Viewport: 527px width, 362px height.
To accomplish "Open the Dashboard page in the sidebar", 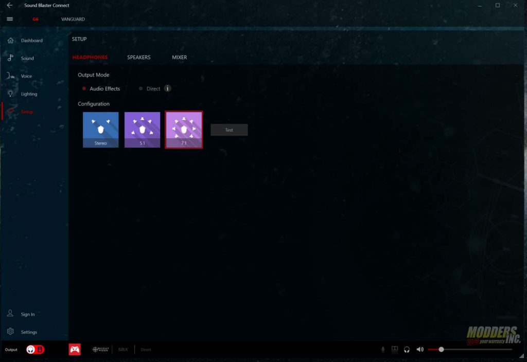I will tap(32, 40).
